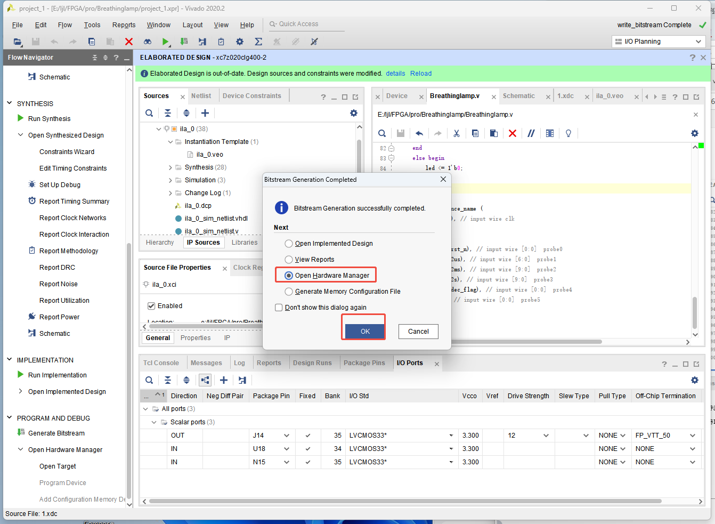
Task: Click the Run Synthesis green arrow toolbar icon
Action: pos(165,42)
